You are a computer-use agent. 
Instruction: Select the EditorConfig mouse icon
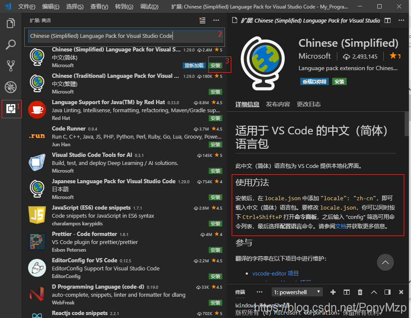click(x=37, y=268)
